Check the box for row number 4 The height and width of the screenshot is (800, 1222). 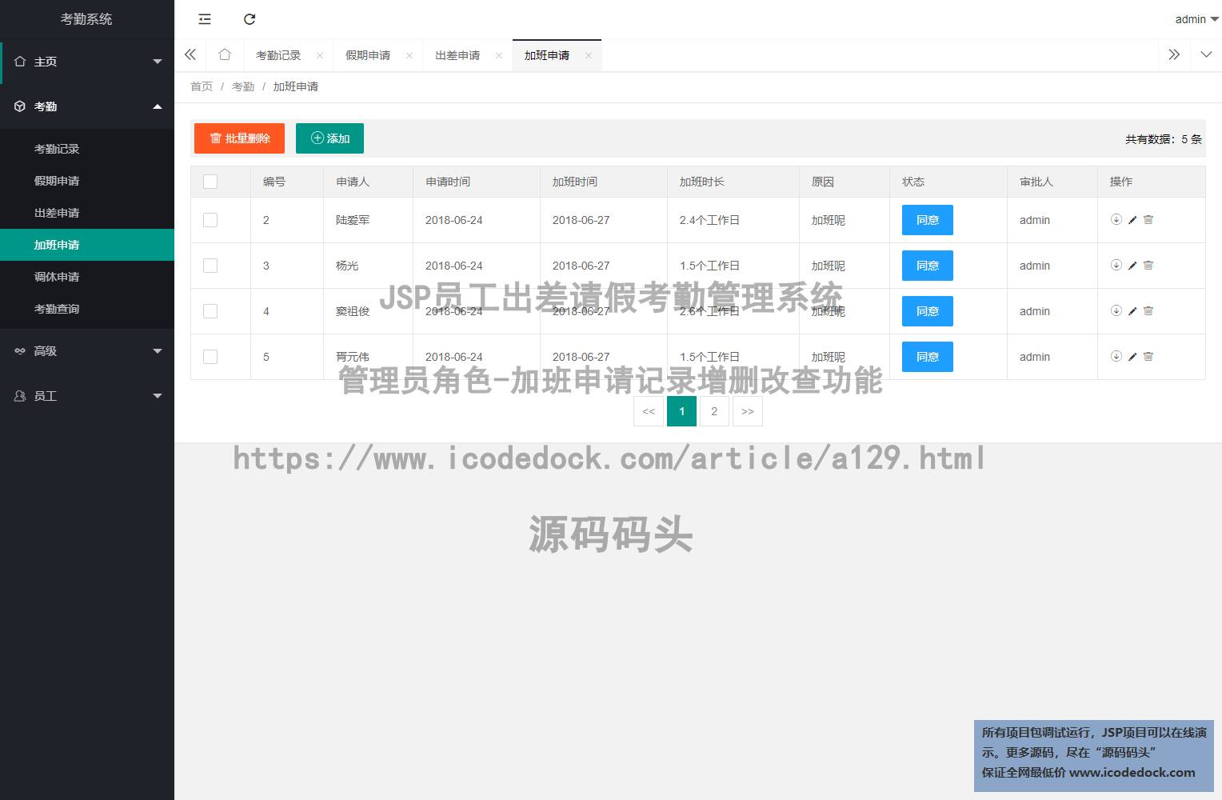210,311
